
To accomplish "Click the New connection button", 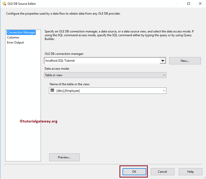I will [185, 61].
